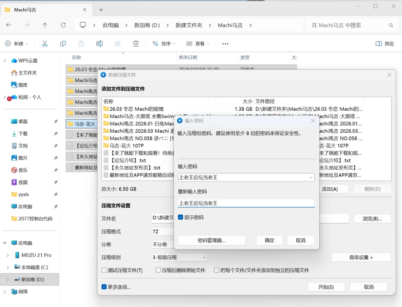Navigate back with the left arrow
Screen dimensions: 402x307
tap(9, 25)
